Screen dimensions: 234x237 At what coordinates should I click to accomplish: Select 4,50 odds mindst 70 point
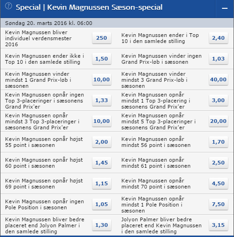click(x=218, y=183)
